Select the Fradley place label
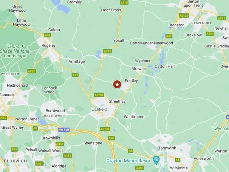This screenshot has height=172, width=229. click(131, 81)
